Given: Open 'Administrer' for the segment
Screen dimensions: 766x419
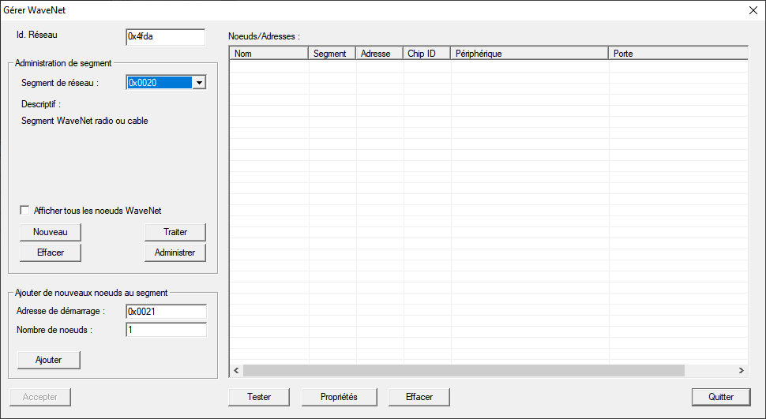Looking at the screenshot, I should (x=175, y=253).
